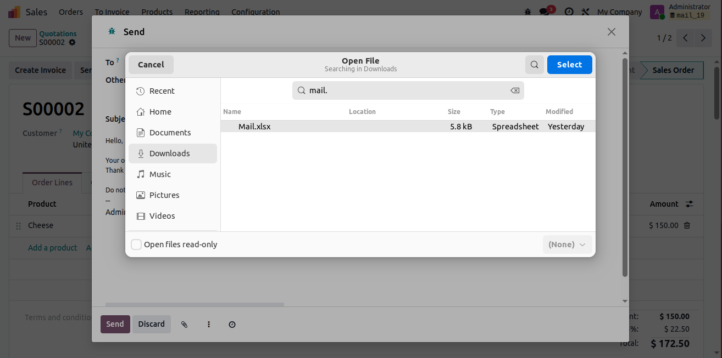Viewport: 722px width, 358px height.
Task: Click the Add a product link
Action: [53, 248]
